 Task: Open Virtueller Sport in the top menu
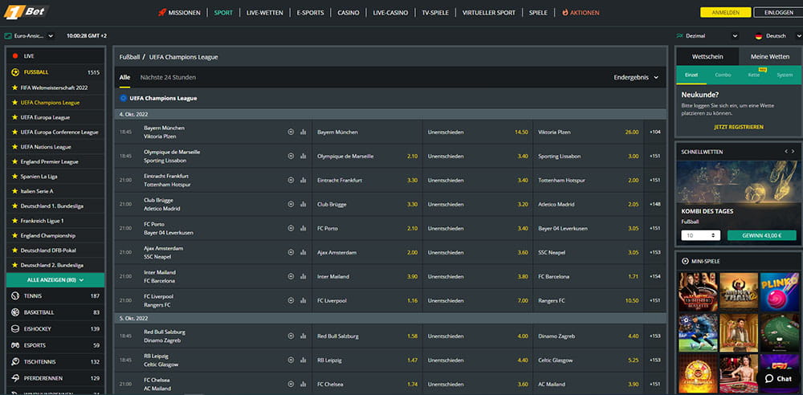tap(489, 13)
